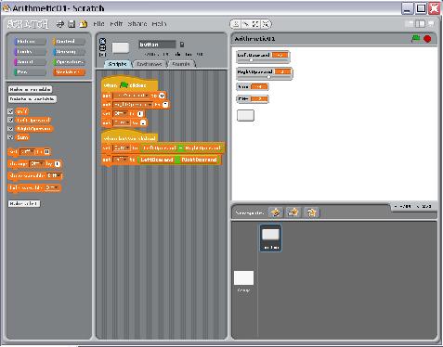Screen dimensions: 443x347
Task: Toggle the RightOperand variable checkbox
Action: 10,128
